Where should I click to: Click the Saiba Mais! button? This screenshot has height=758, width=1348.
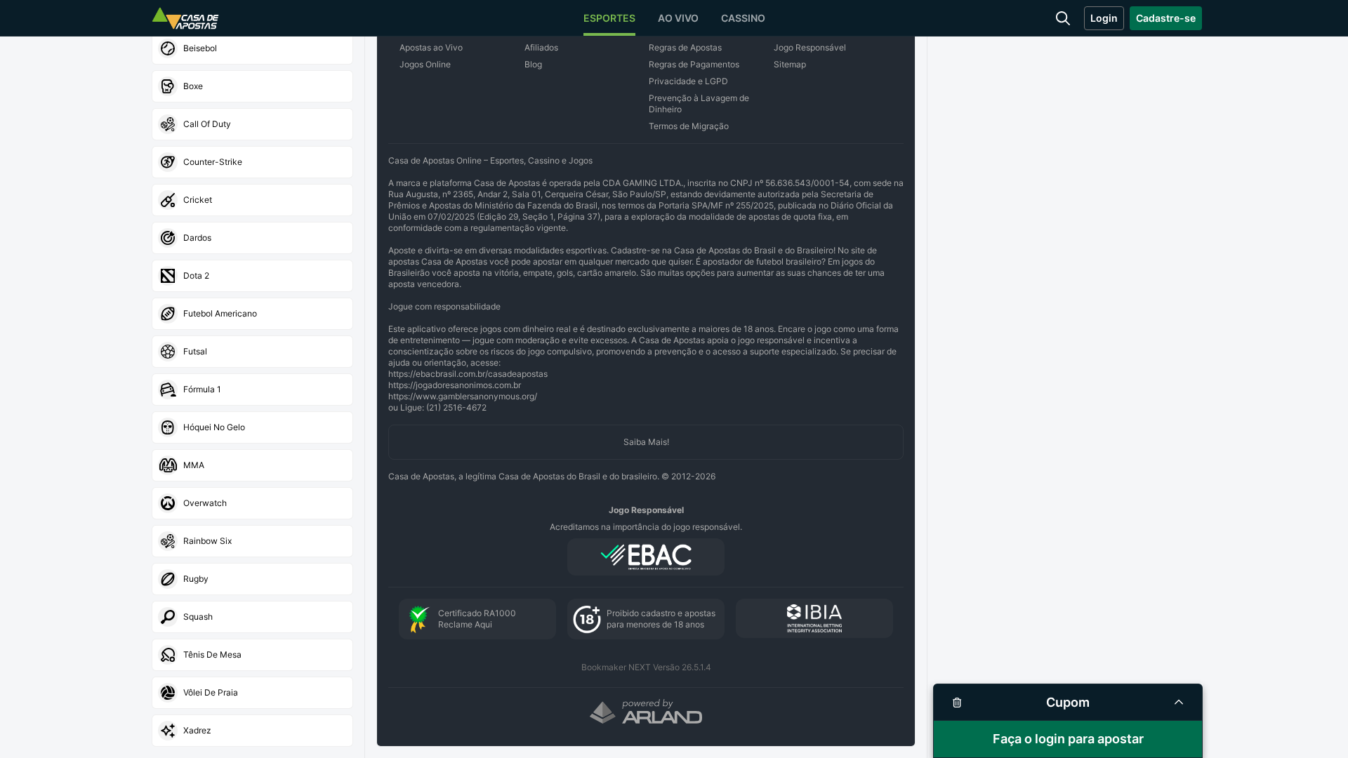pyautogui.click(x=646, y=442)
